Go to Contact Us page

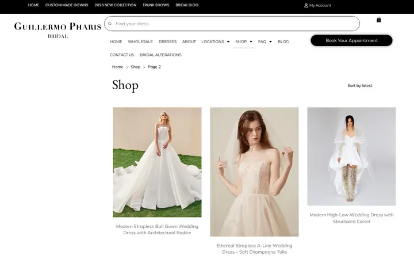pyautogui.click(x=122, y=55)
